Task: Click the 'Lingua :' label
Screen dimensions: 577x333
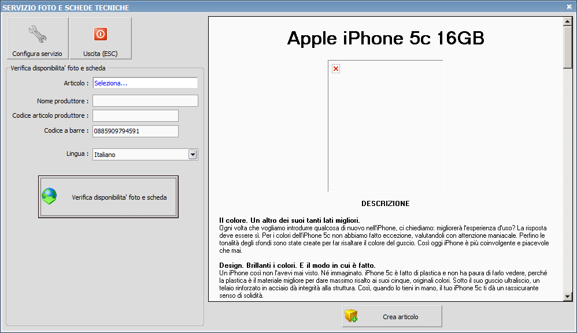Action: click(77, 154)
